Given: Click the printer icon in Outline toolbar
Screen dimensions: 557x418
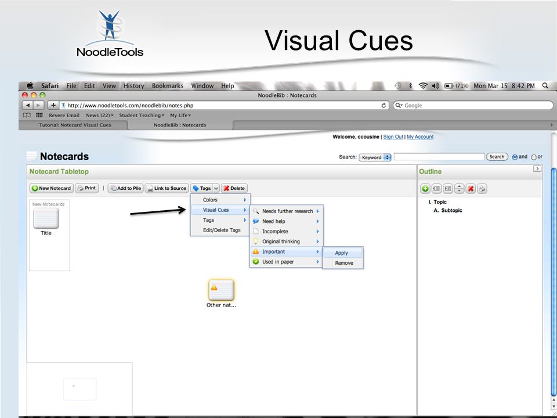Looking at the screenshot, I should (x=482, y=189).
